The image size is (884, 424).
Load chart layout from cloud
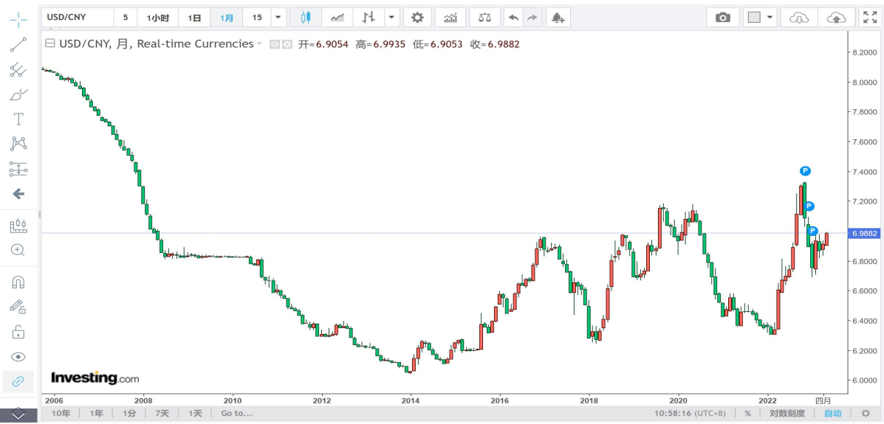pos(798,18)
